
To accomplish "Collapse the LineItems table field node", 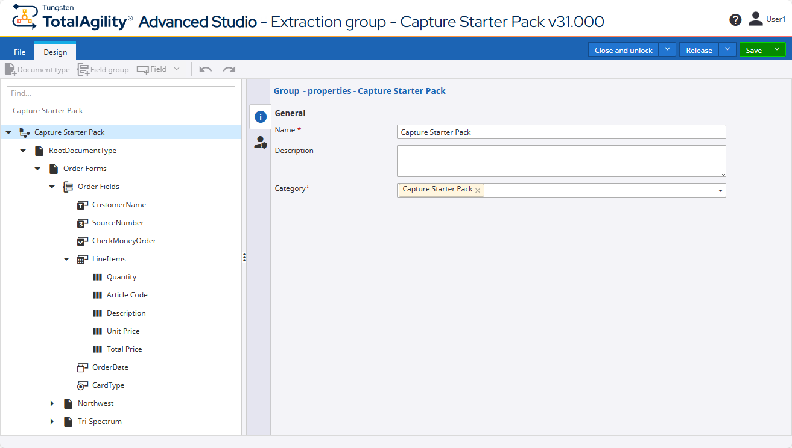I will click(x=66, y=258).
